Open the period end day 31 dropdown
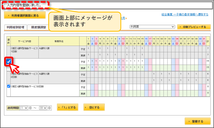 coord(43,108)
